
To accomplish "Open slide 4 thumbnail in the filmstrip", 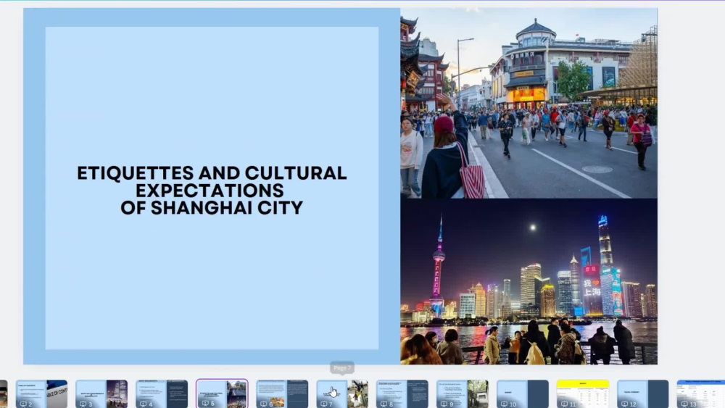I will 162,394.
